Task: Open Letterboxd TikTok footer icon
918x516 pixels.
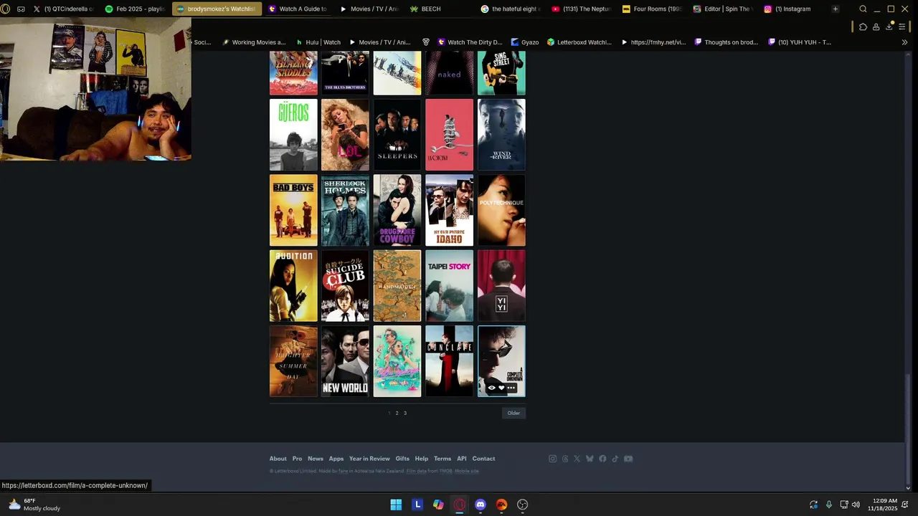Action: coord(615,459)
